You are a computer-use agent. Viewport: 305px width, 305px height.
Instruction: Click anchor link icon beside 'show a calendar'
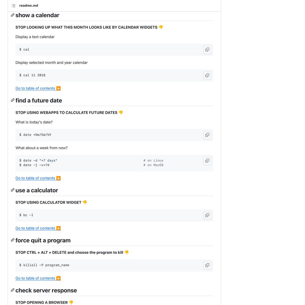pos(13,15)
